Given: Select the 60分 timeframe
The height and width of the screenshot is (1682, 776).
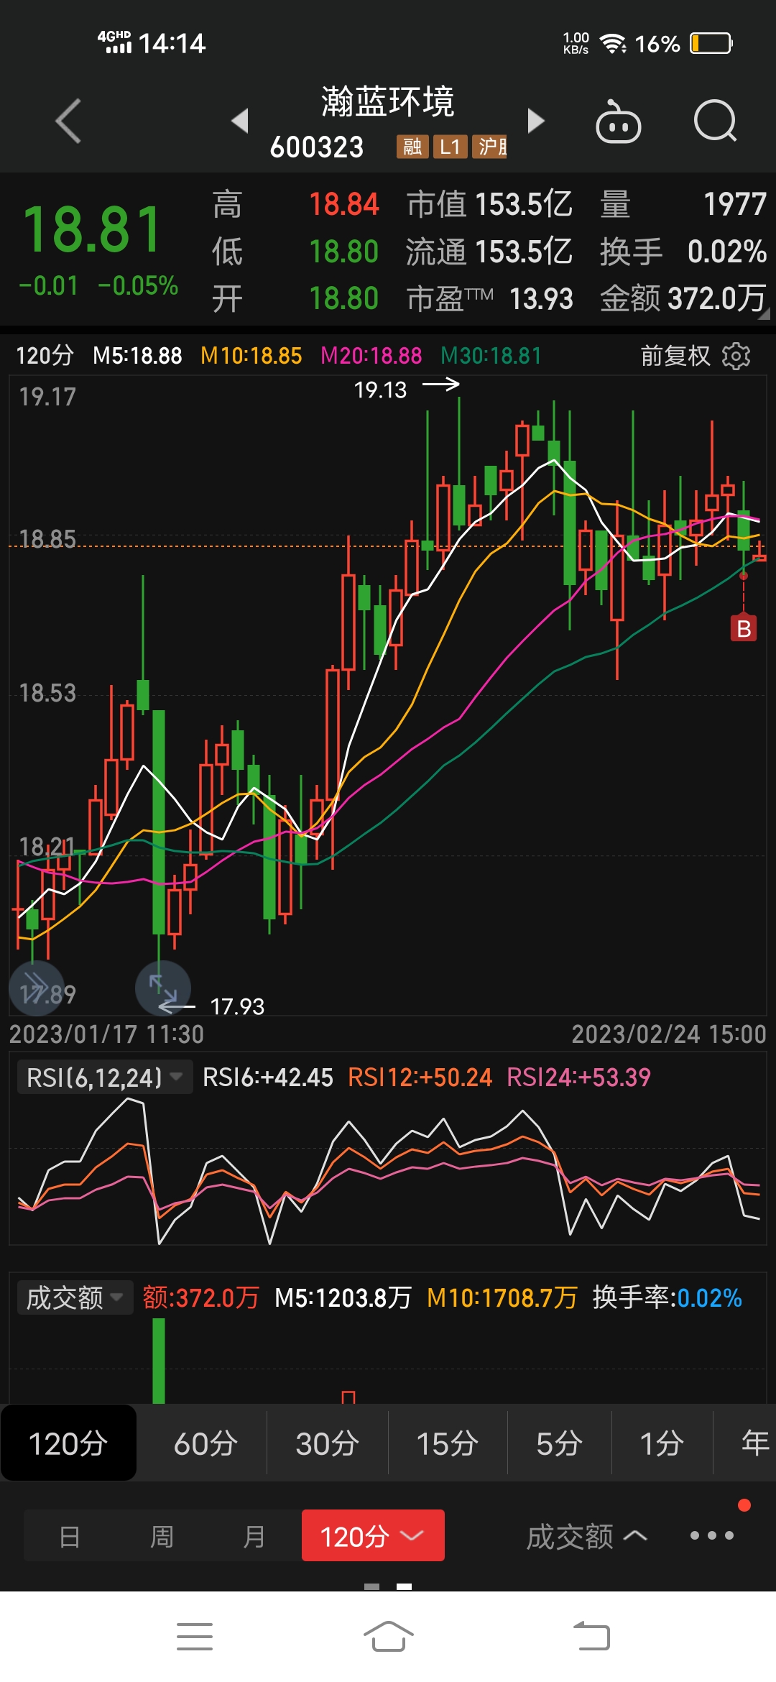Looking at the screenshot, I should pyautogui.click(x=205, y=1443).
